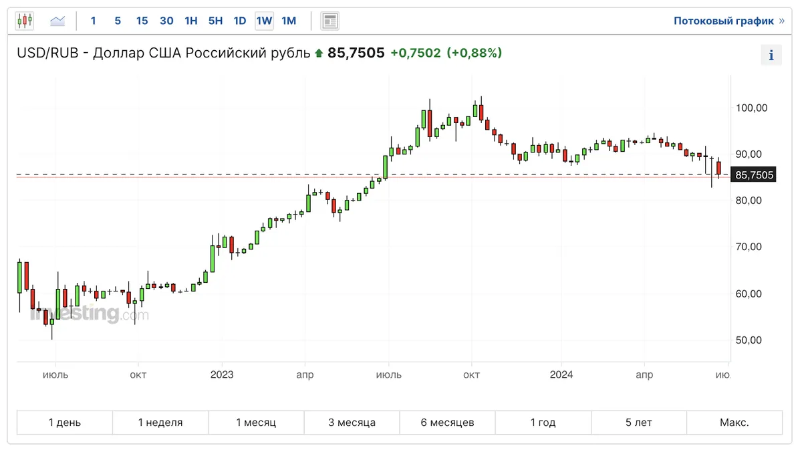Screen dimensions: 802x454
Task: Choose the 30 minute interval
Action: (166, 21)
